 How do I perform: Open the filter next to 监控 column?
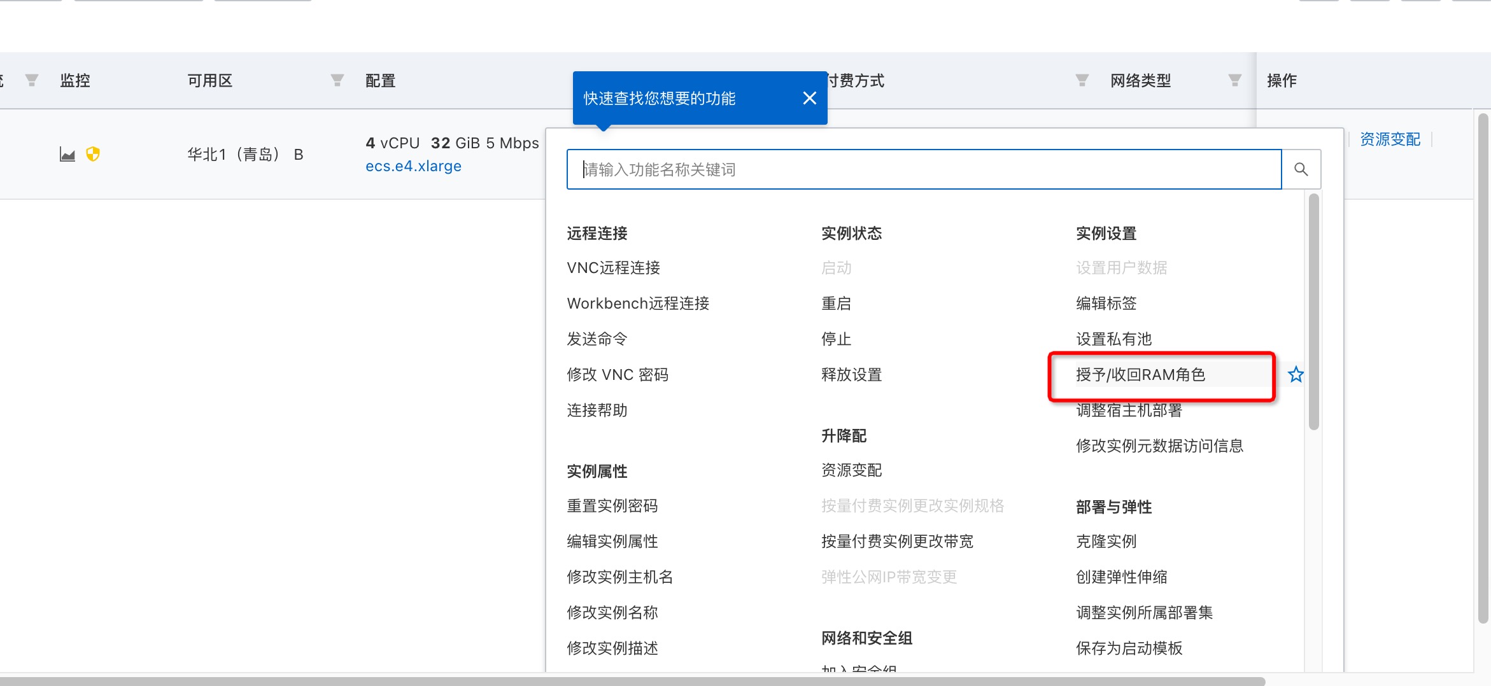(32, 80)
